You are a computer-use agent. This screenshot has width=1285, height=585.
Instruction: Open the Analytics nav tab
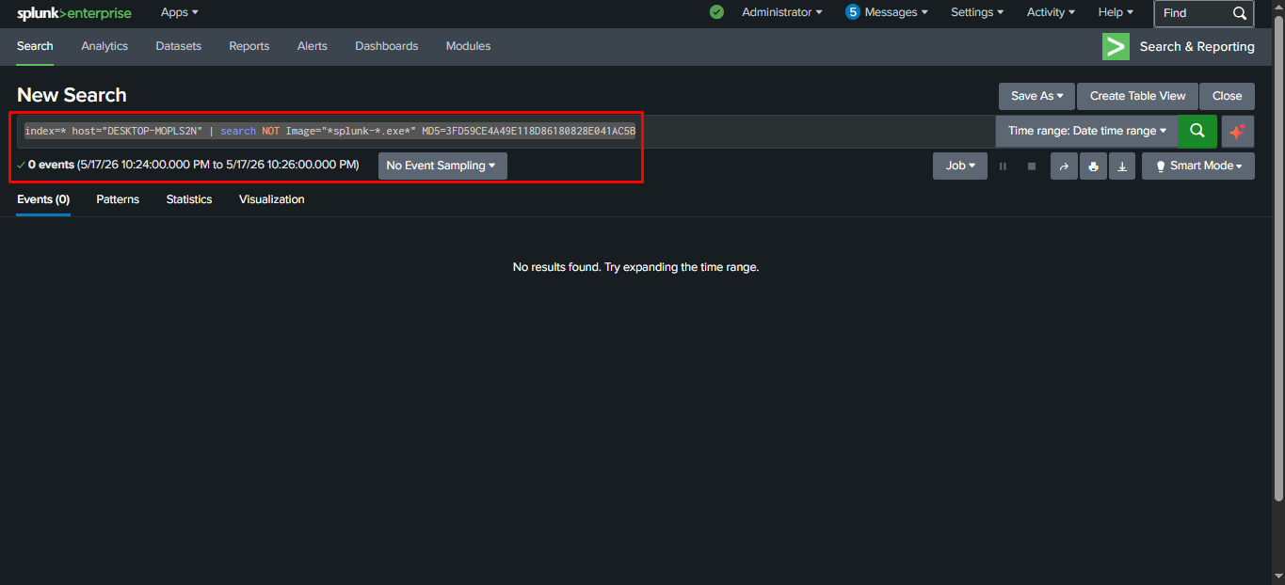pos(104,46)
